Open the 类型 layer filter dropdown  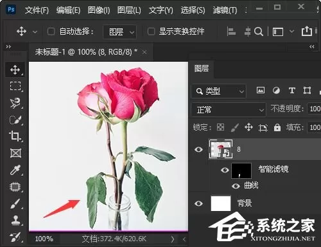[218, 91]
